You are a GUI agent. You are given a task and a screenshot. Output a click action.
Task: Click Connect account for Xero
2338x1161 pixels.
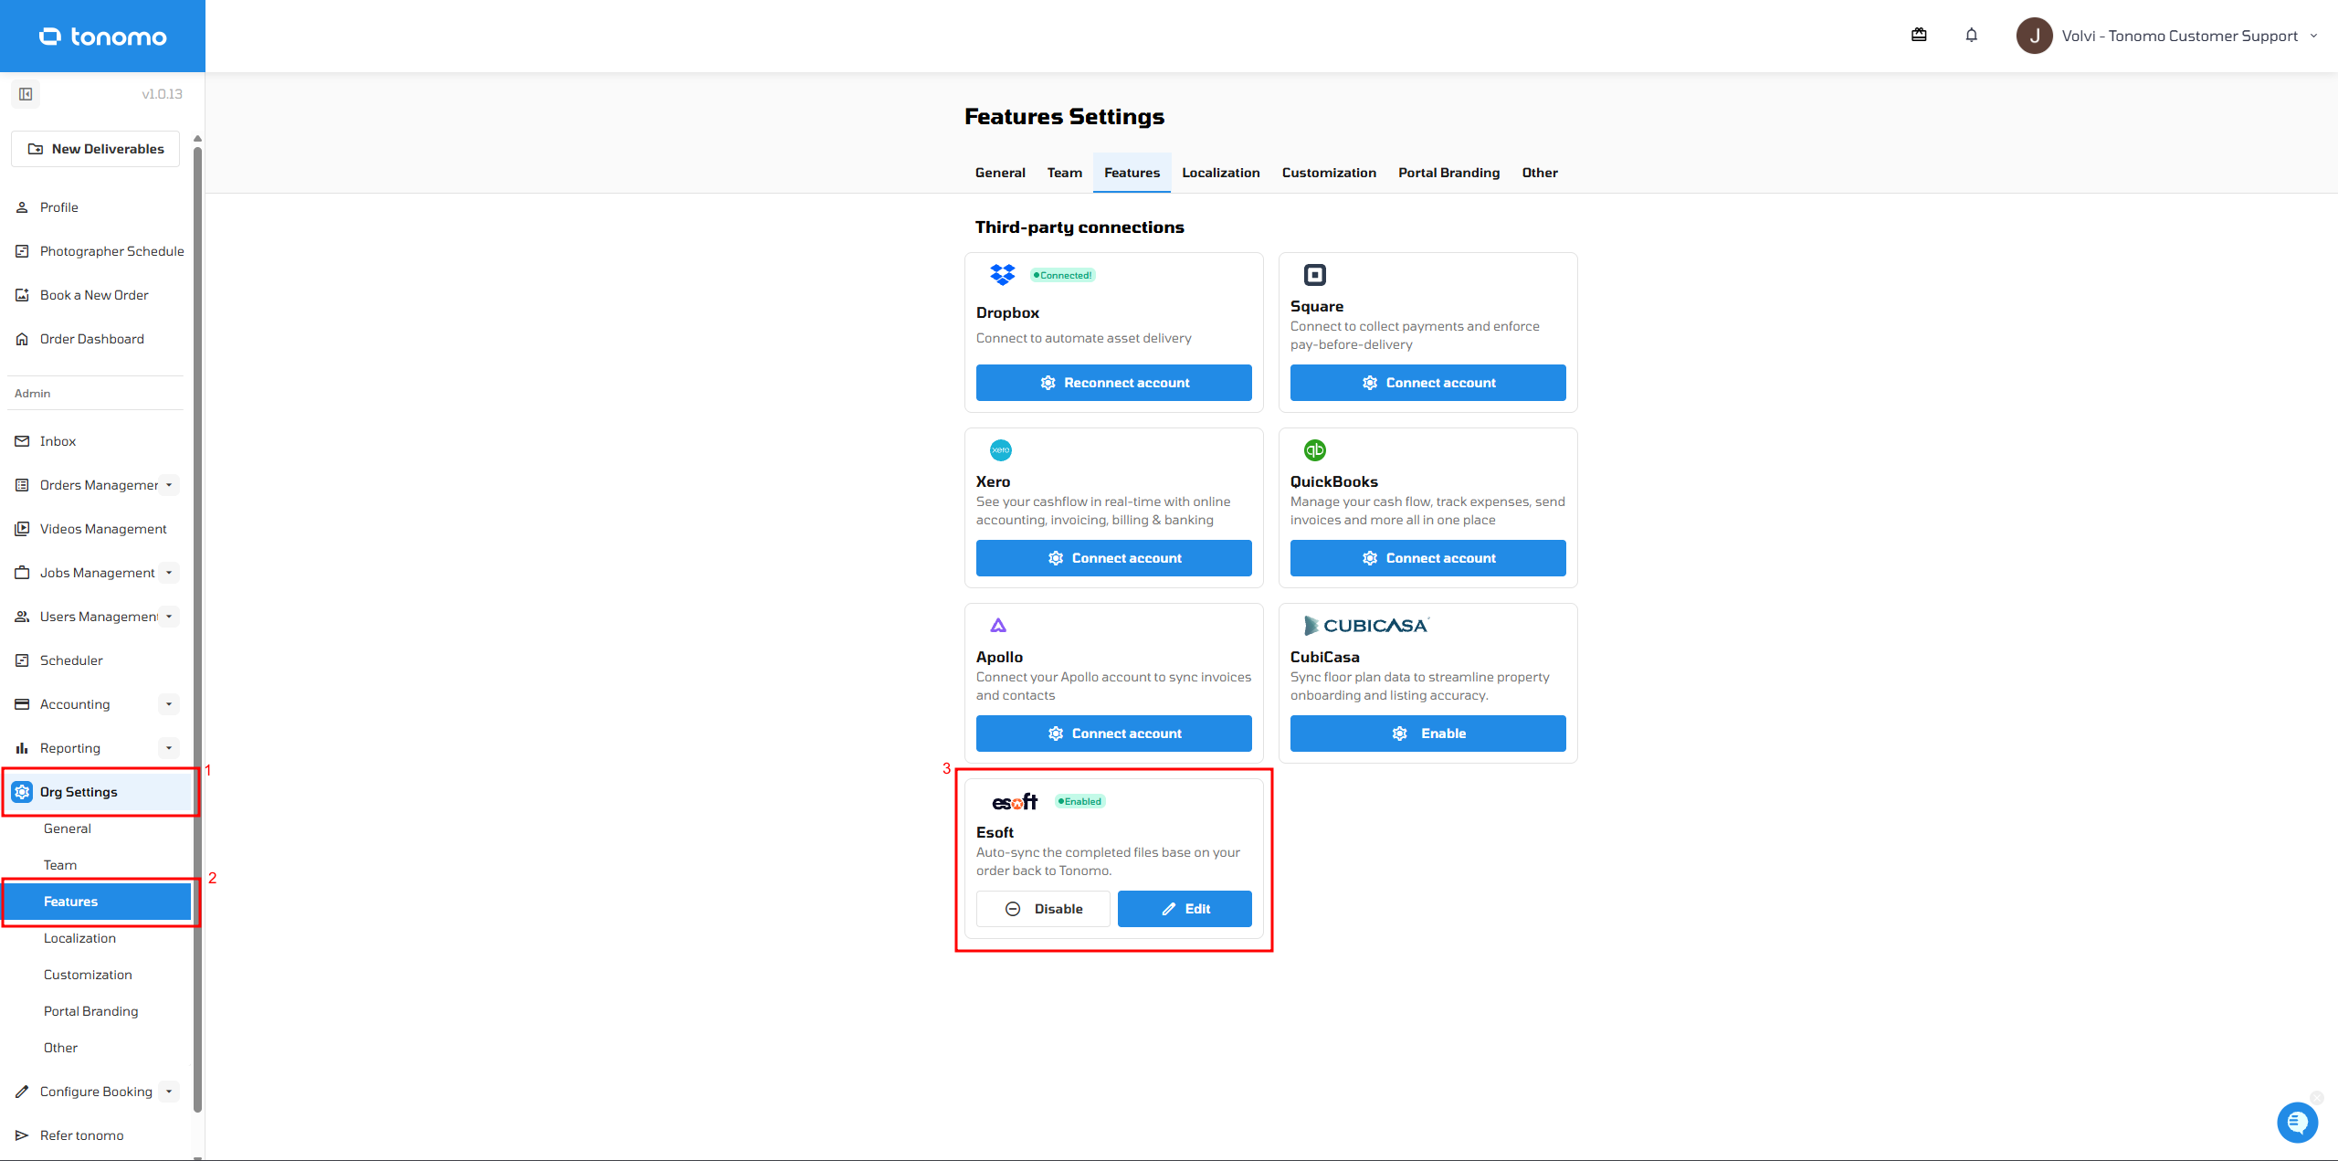pos(1113,558)
